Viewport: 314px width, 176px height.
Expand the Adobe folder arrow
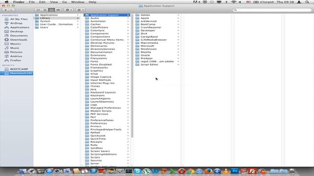point(178,15)
